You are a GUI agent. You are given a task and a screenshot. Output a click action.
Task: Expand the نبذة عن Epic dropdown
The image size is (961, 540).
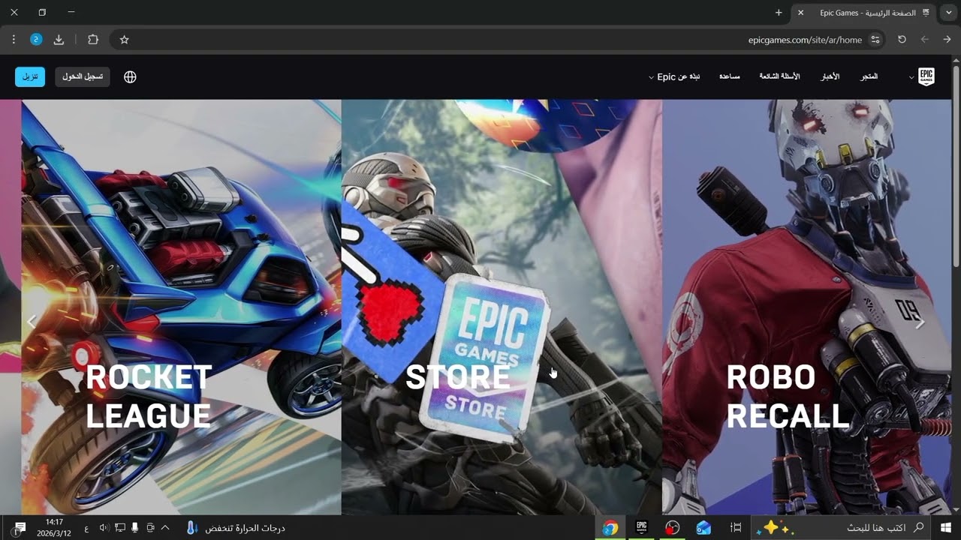674,76
